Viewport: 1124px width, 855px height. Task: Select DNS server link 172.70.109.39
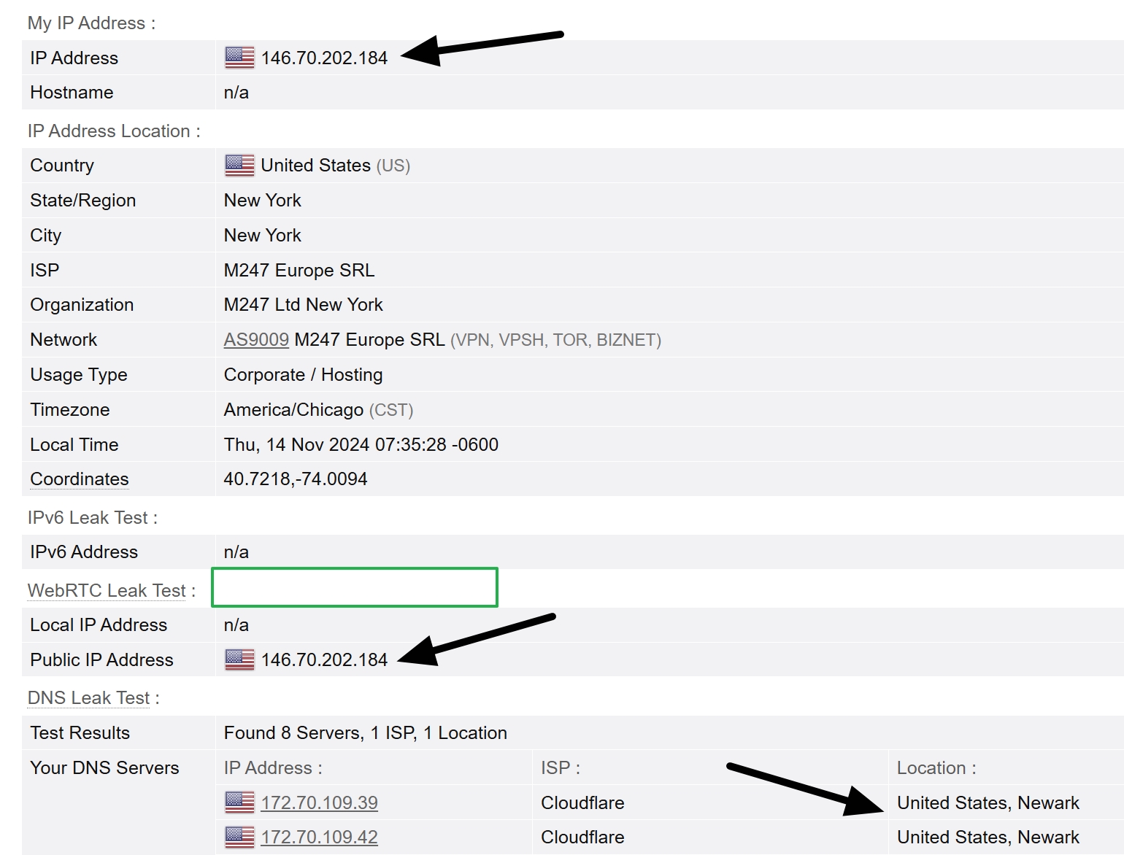(319, 802)
